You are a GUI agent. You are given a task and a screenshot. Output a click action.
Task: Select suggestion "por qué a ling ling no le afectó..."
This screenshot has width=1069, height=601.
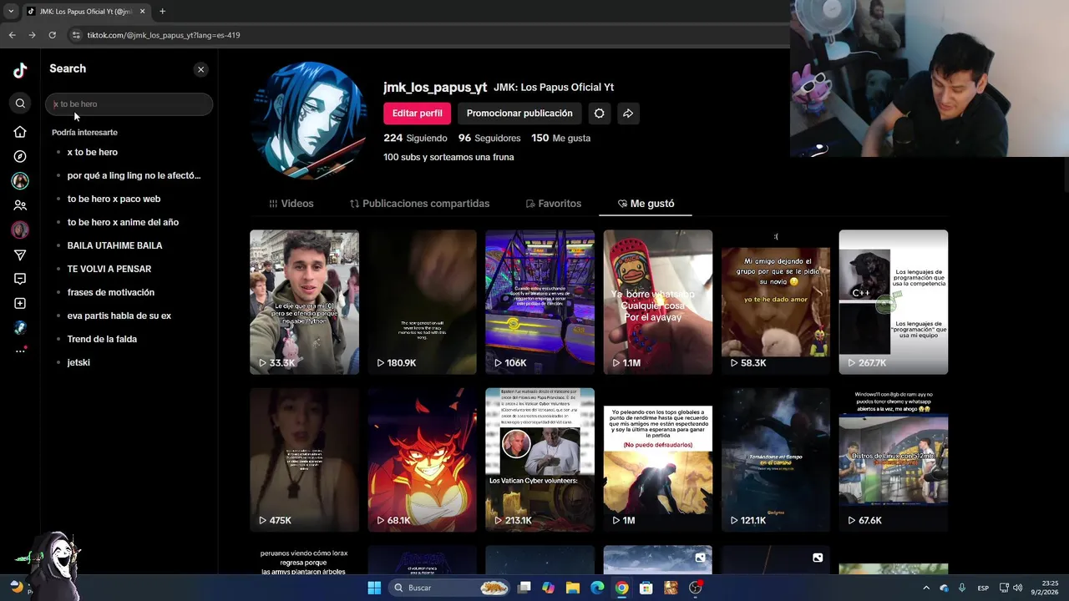click(134, 175)
